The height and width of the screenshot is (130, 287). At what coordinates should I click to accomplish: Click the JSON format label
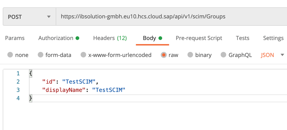tap(267, 55)
